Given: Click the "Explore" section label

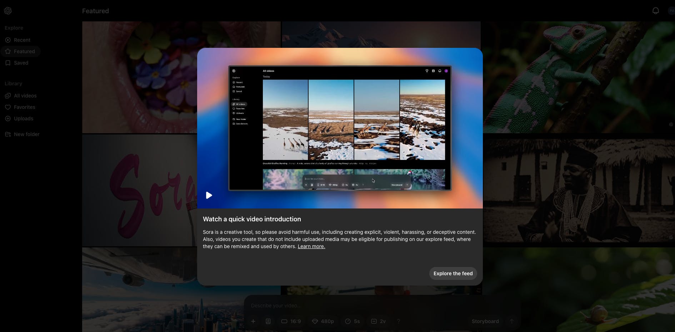Looking at the screenshot, I should click(14, 28).
